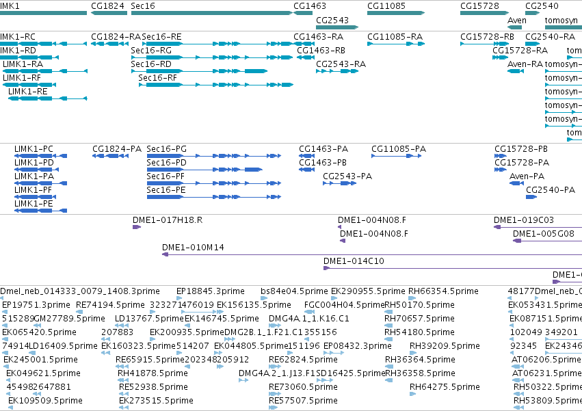
Task: Select EST RE74194.5prime
Action: 110,305
